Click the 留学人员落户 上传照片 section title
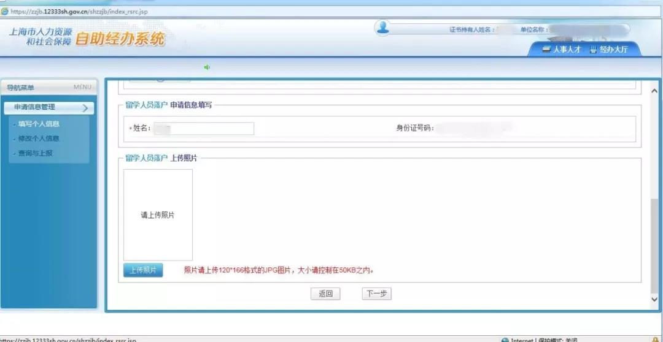The width and height of the screenshot is (663, 342). coord(161,158)
